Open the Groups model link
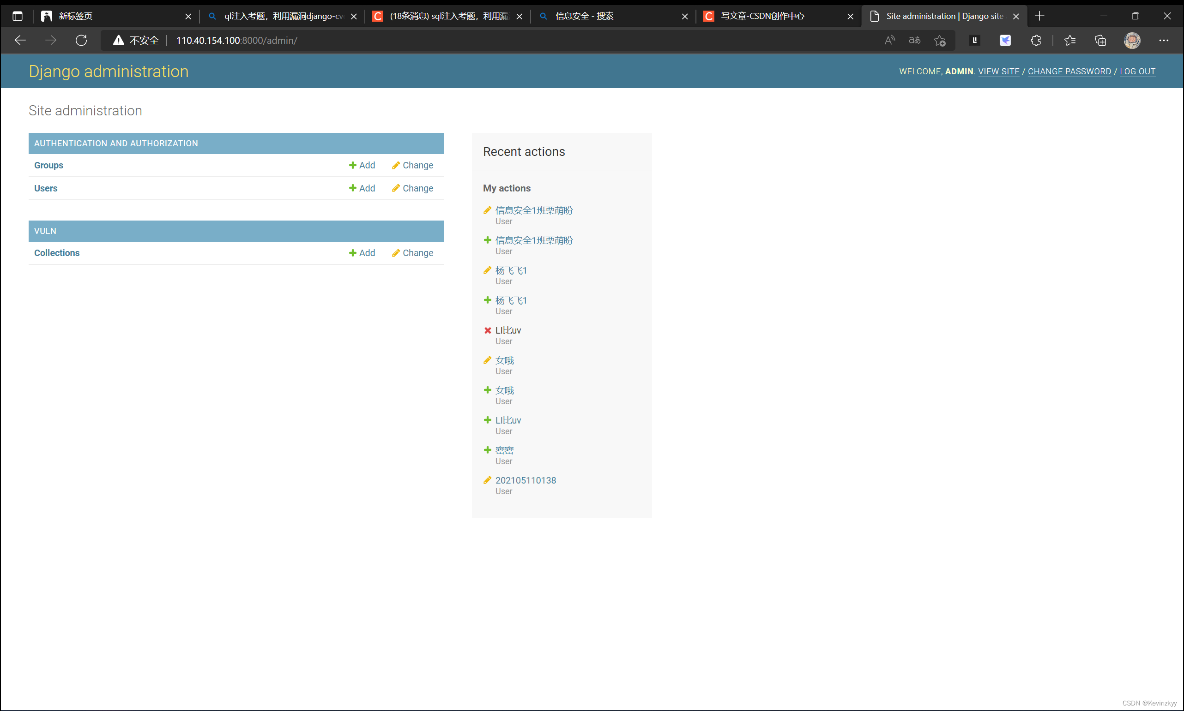 [48, 165]
